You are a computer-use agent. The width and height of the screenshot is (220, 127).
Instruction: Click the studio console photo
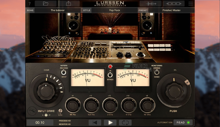pos(110,38)
